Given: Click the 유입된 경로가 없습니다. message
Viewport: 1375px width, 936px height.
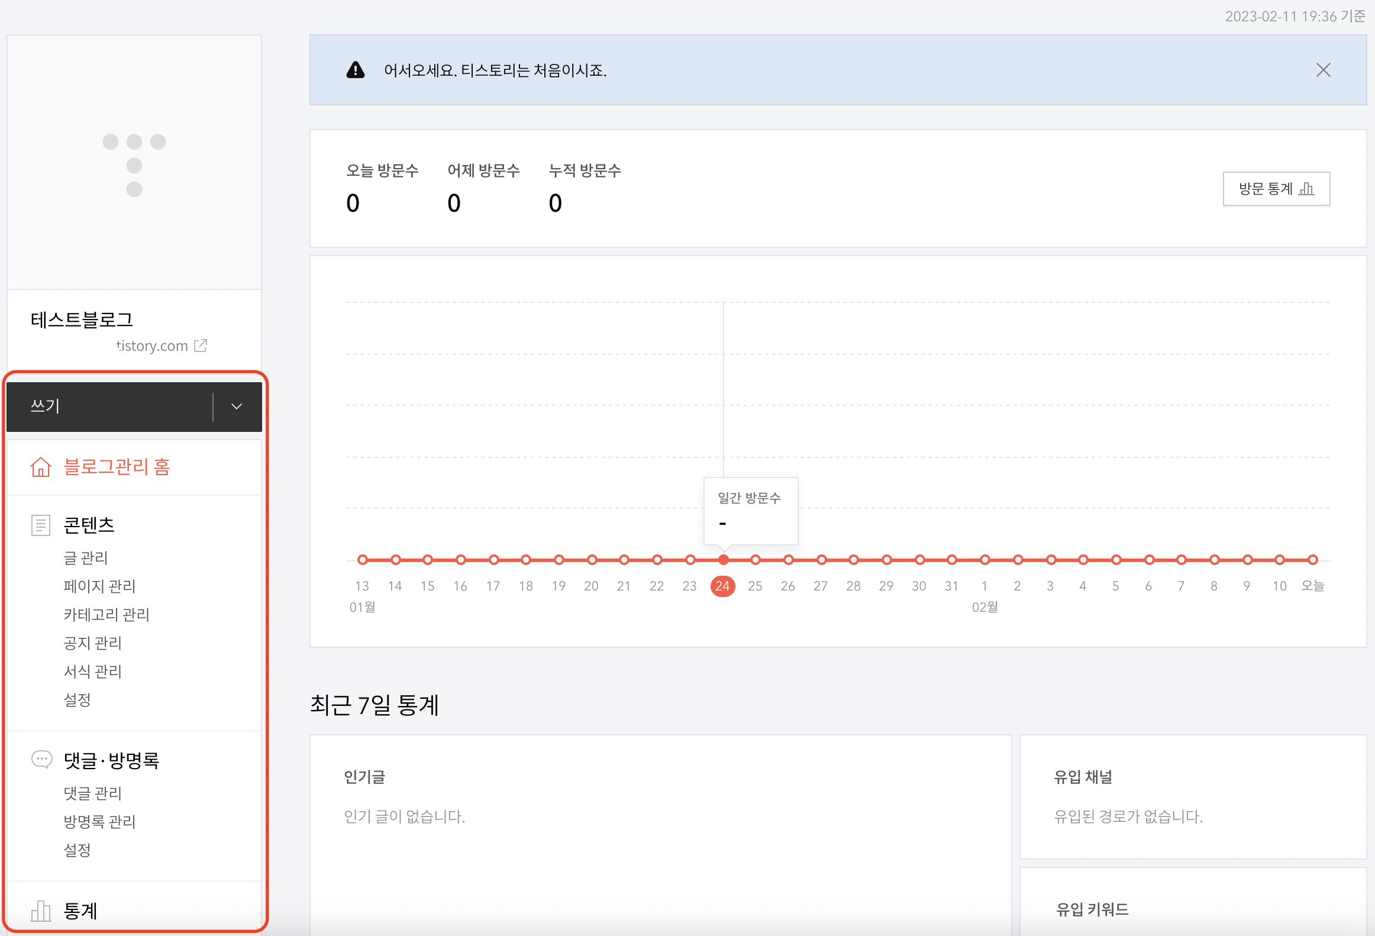Looking at the screenshot, I should tap(1128, 816).
